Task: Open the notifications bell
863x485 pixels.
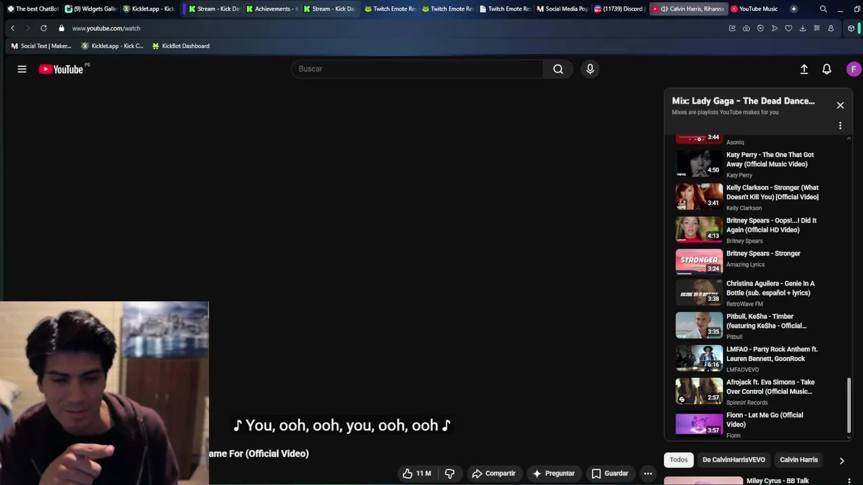Action: [827, 69]
